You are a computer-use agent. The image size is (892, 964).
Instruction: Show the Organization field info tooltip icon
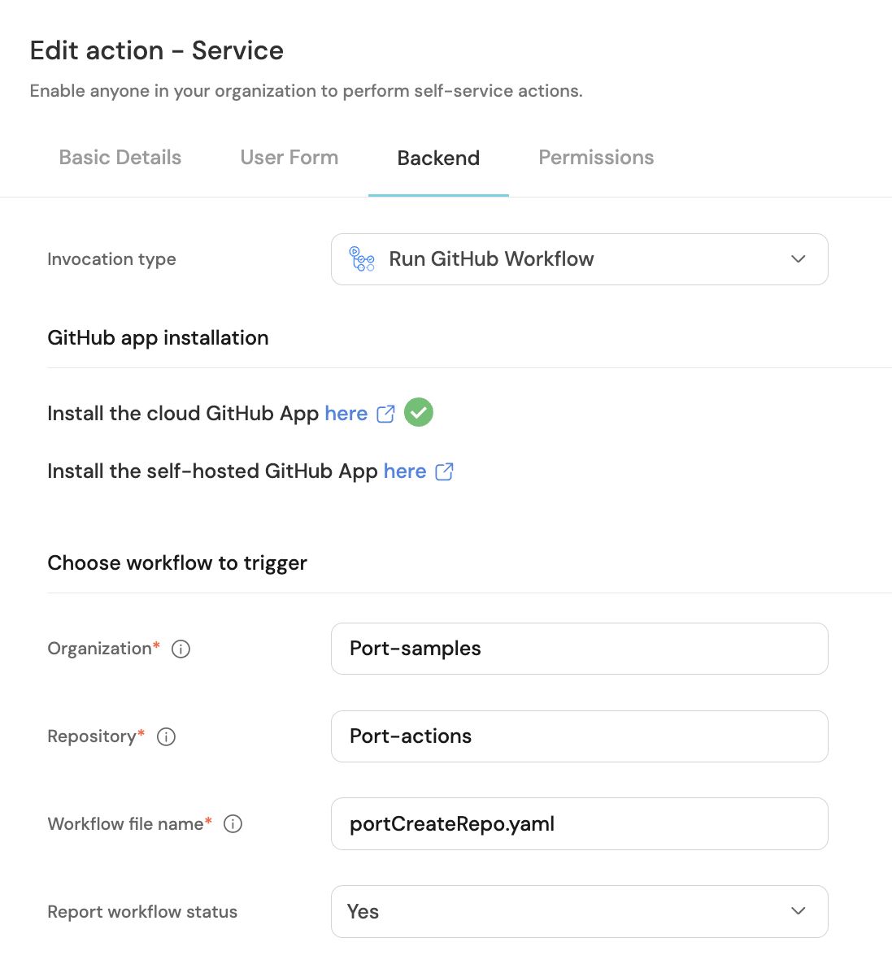(x=181, y=649)
